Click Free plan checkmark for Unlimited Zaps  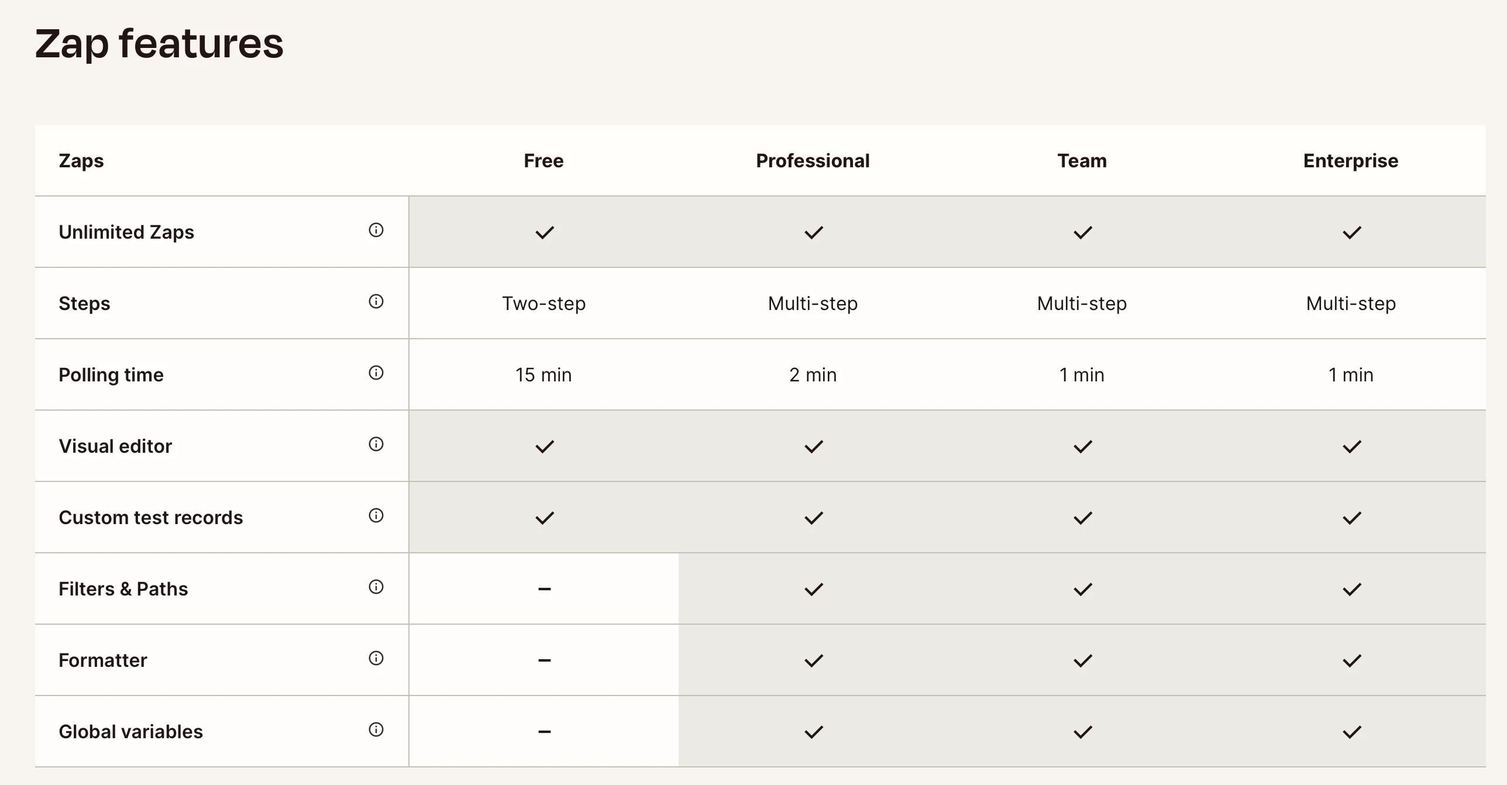point(544,233)
